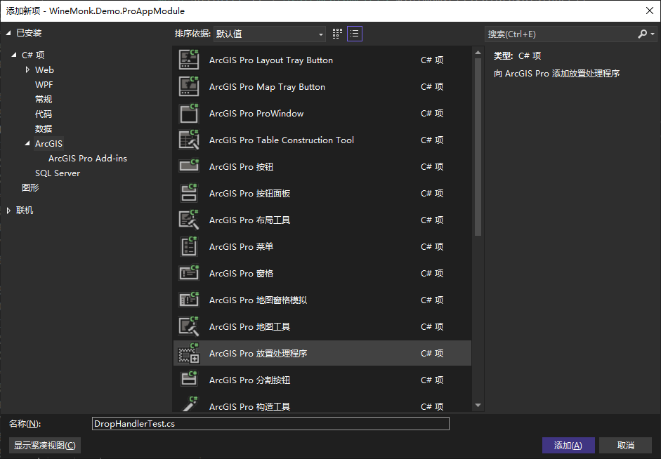Select the 图形 category

point(30,188)
